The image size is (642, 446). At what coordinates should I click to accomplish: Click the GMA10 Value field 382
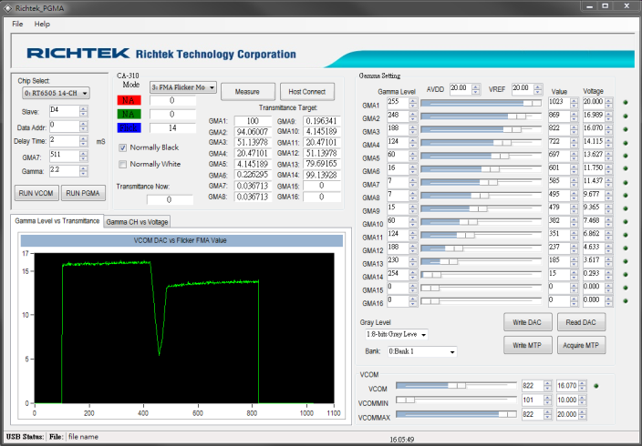click(559, 222)
